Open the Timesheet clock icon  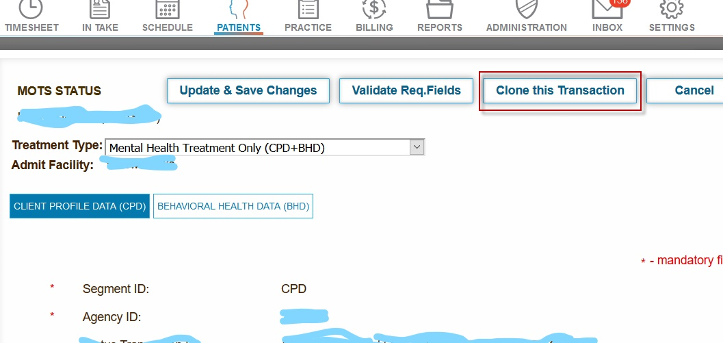point(31,8)
